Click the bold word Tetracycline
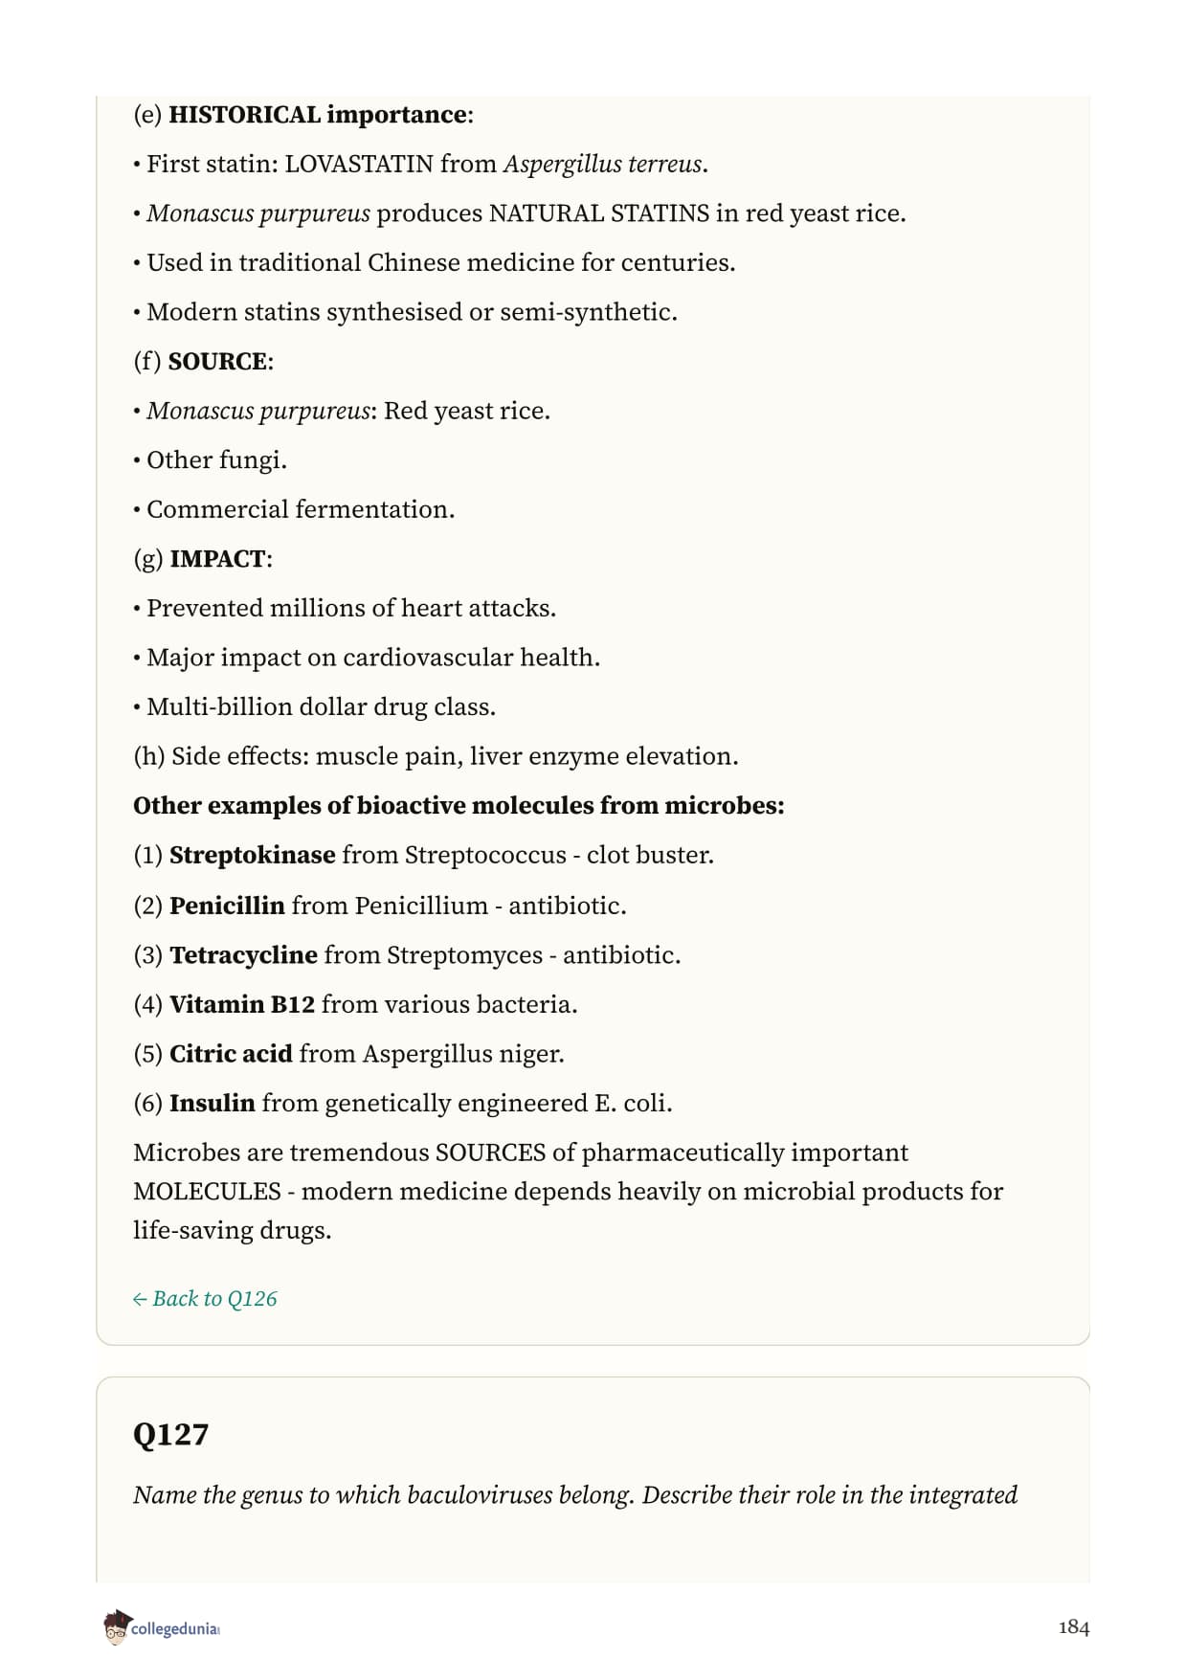1186x1679 pixels. point(243,955)
